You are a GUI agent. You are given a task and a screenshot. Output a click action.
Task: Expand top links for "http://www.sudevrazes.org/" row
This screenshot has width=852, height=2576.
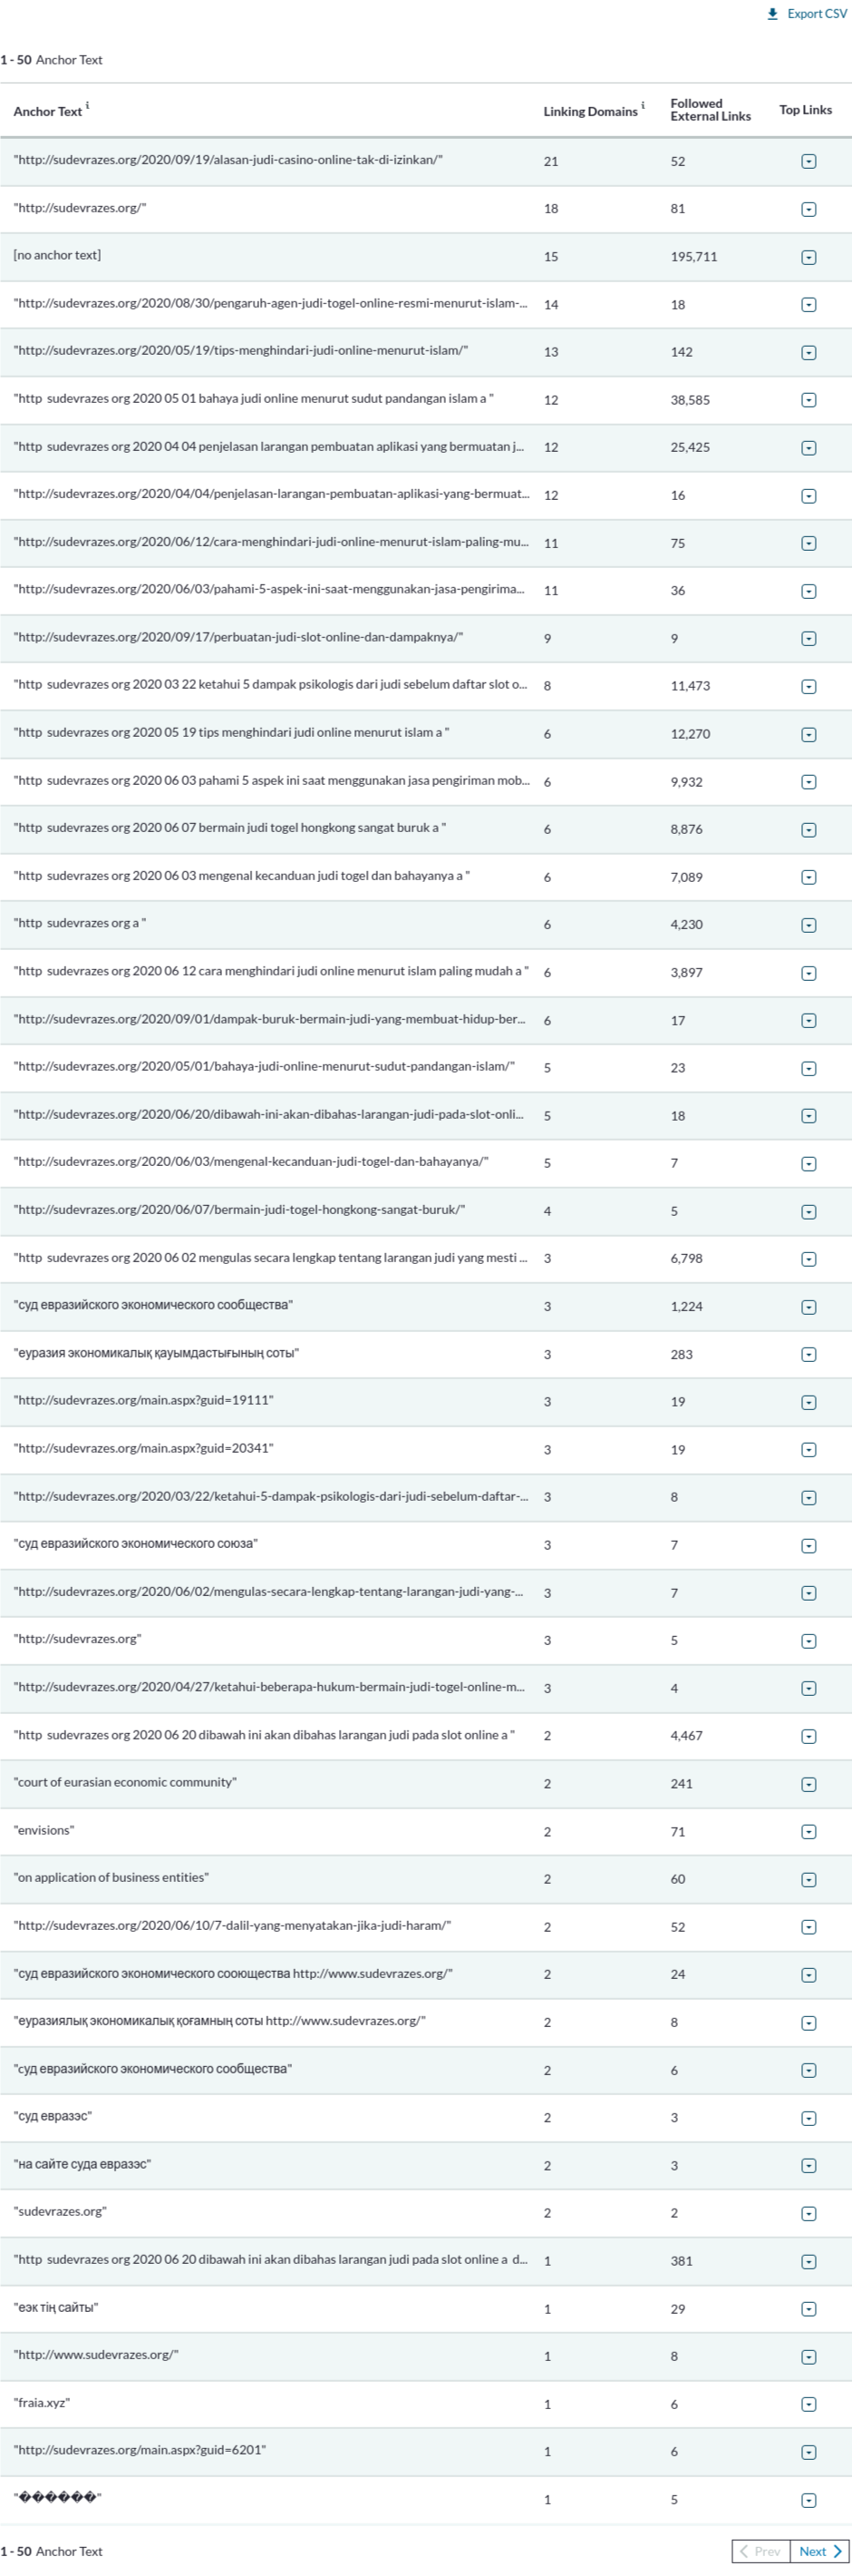click(x=809, y=2357)
